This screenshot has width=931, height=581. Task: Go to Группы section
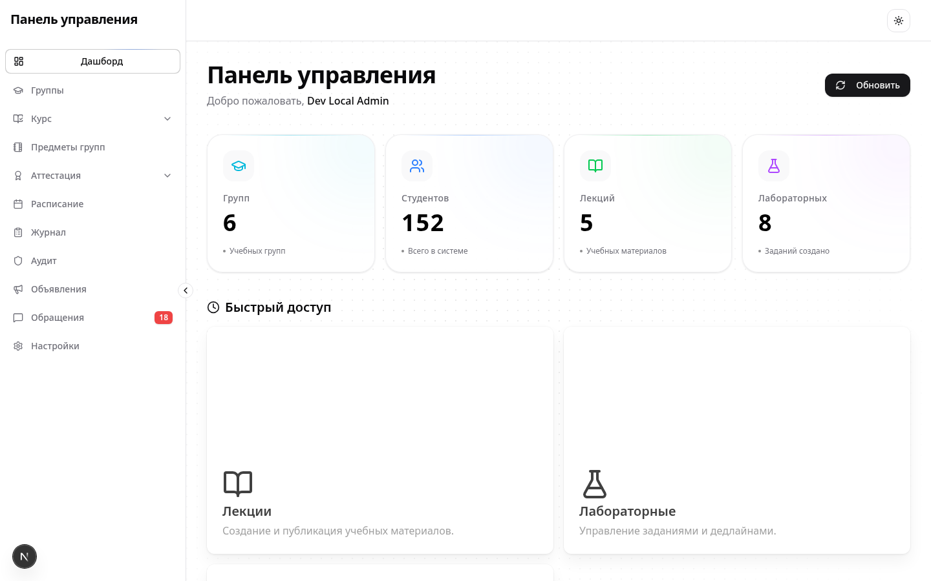(92, 90)
